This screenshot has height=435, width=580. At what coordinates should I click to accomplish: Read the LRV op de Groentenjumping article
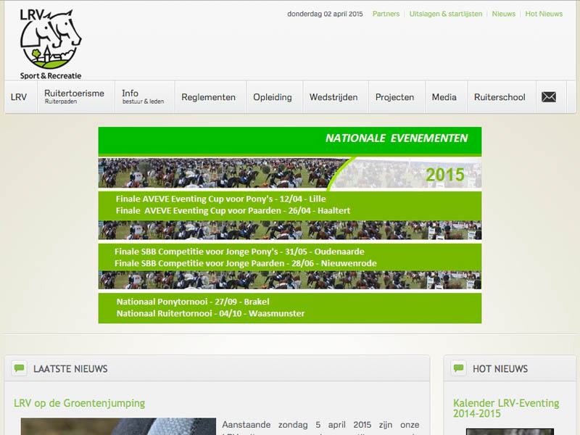(x=80, y=403)
